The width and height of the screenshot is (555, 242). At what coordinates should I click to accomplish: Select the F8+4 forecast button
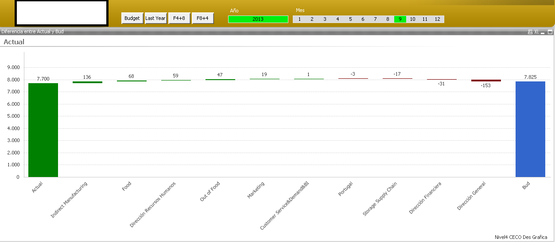pos(203,18)
